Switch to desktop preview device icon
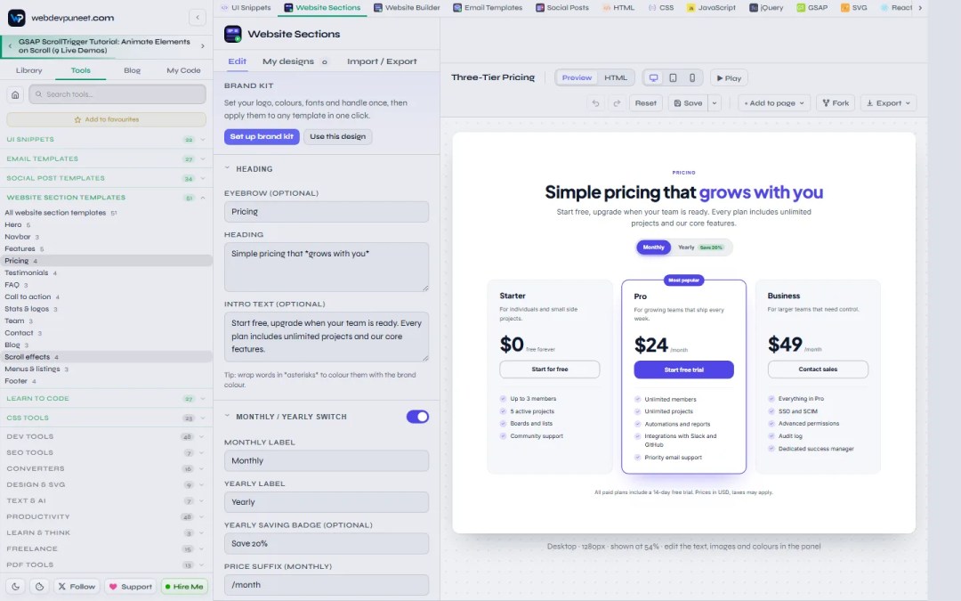Screen dimensions: 961x601 point(653,77)
